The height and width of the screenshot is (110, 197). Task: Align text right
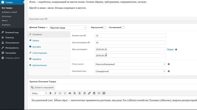(x=84, y=93)
